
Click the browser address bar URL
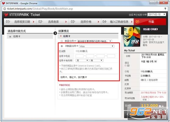coord(40,9)
